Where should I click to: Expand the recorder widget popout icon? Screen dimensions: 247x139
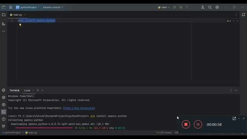point(234,119)
